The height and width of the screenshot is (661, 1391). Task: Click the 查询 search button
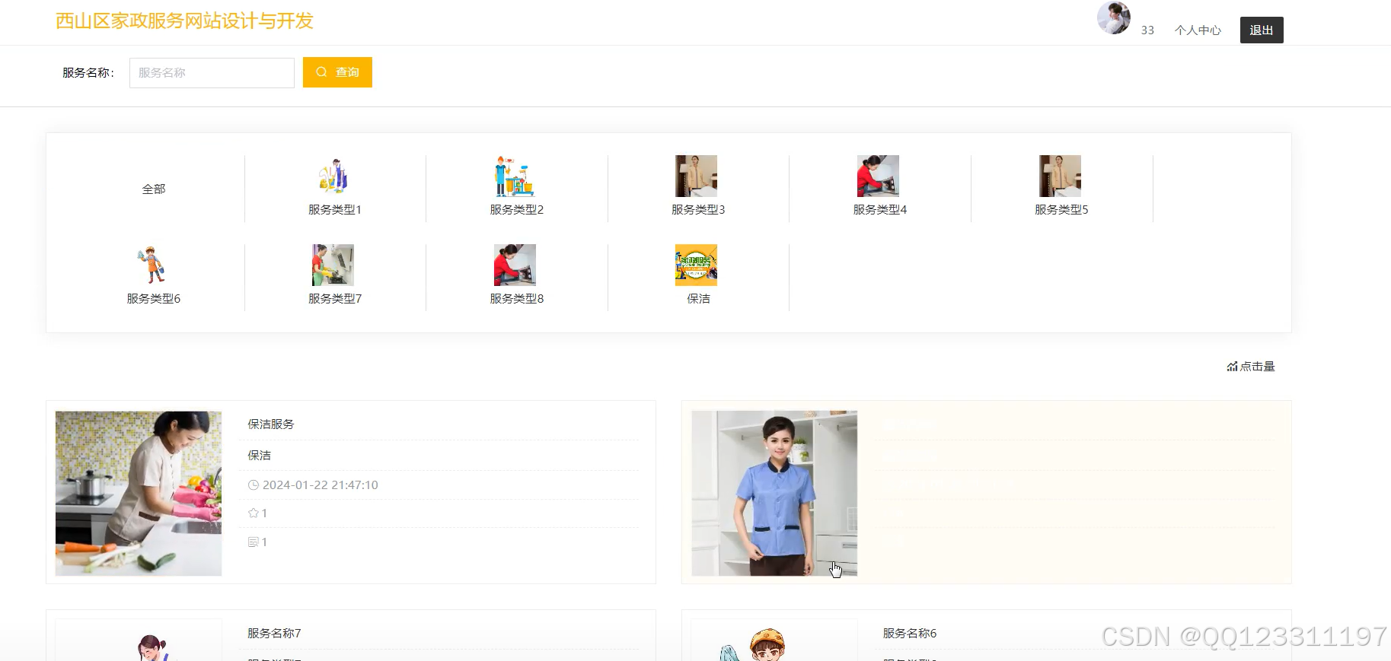[x=337, y=72]
